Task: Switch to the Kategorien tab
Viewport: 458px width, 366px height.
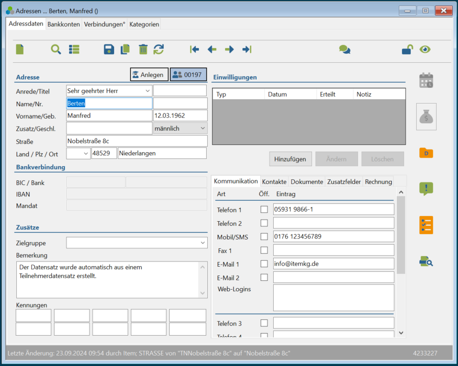Action: click(144, 24)
